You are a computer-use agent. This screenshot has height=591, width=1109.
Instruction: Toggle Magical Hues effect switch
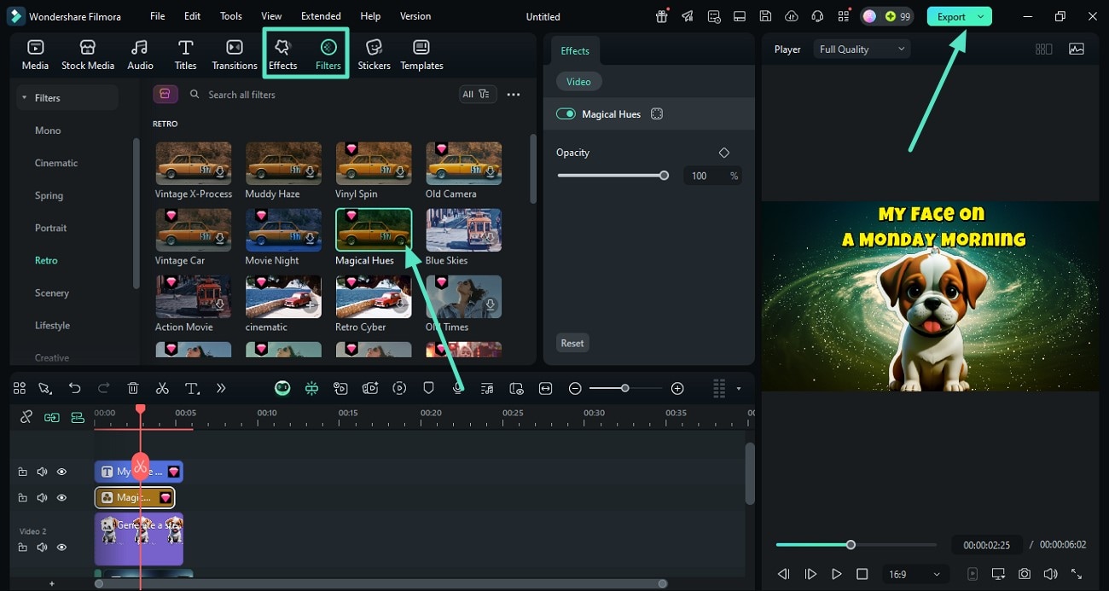click(x=566, y=113)
